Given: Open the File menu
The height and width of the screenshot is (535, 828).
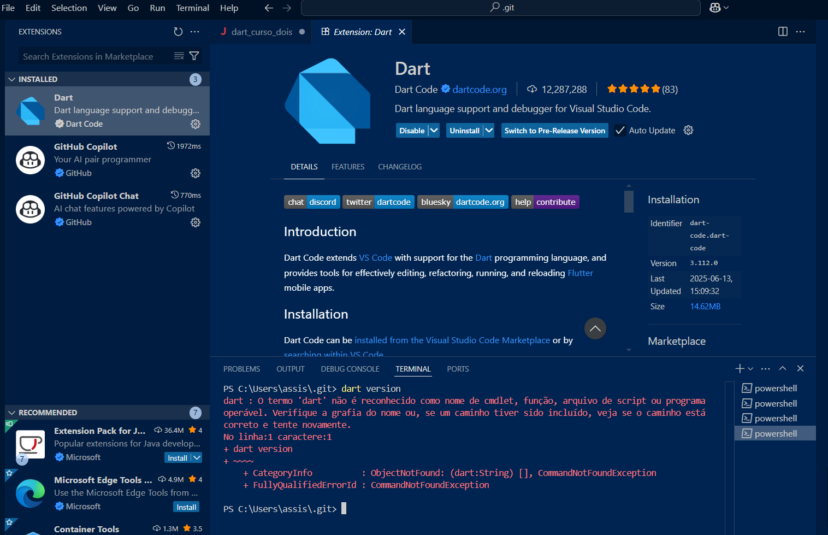Looking at the screenshot, I should click(x=8, y=8).
